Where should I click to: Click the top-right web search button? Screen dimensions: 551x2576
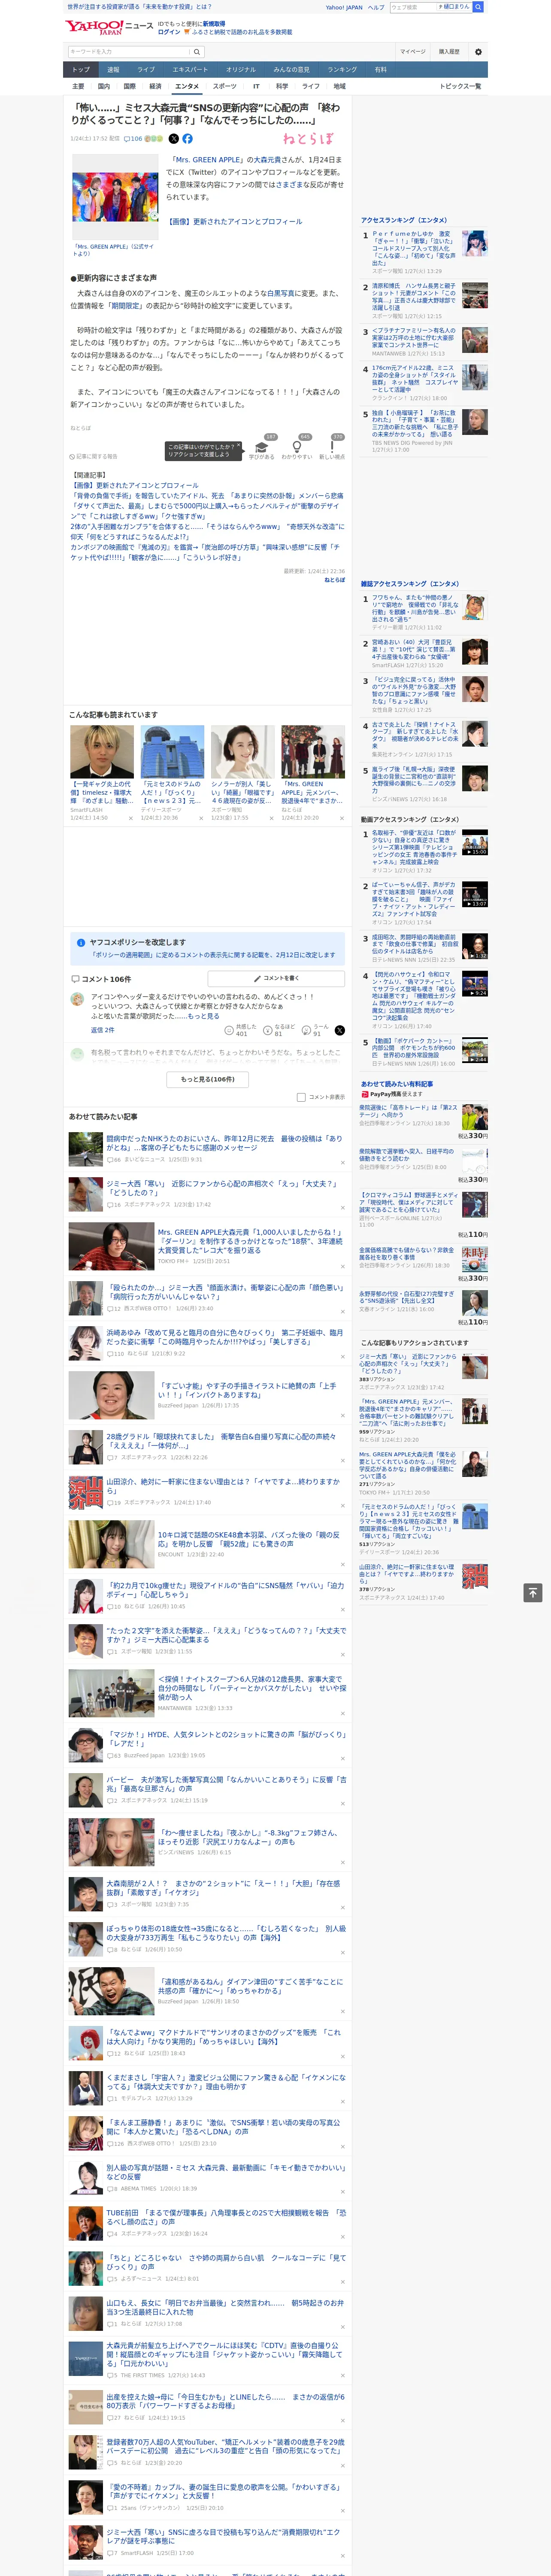pyautogui.click(x=478, y=7)
